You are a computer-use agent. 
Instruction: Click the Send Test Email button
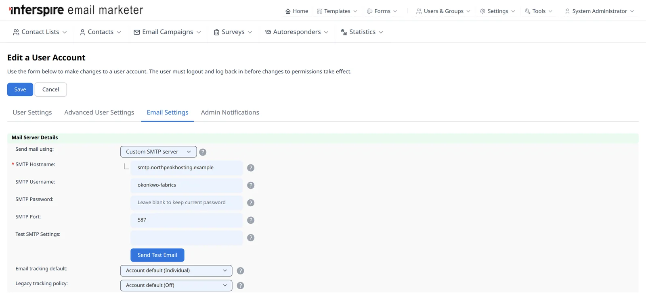coord(157,255)
